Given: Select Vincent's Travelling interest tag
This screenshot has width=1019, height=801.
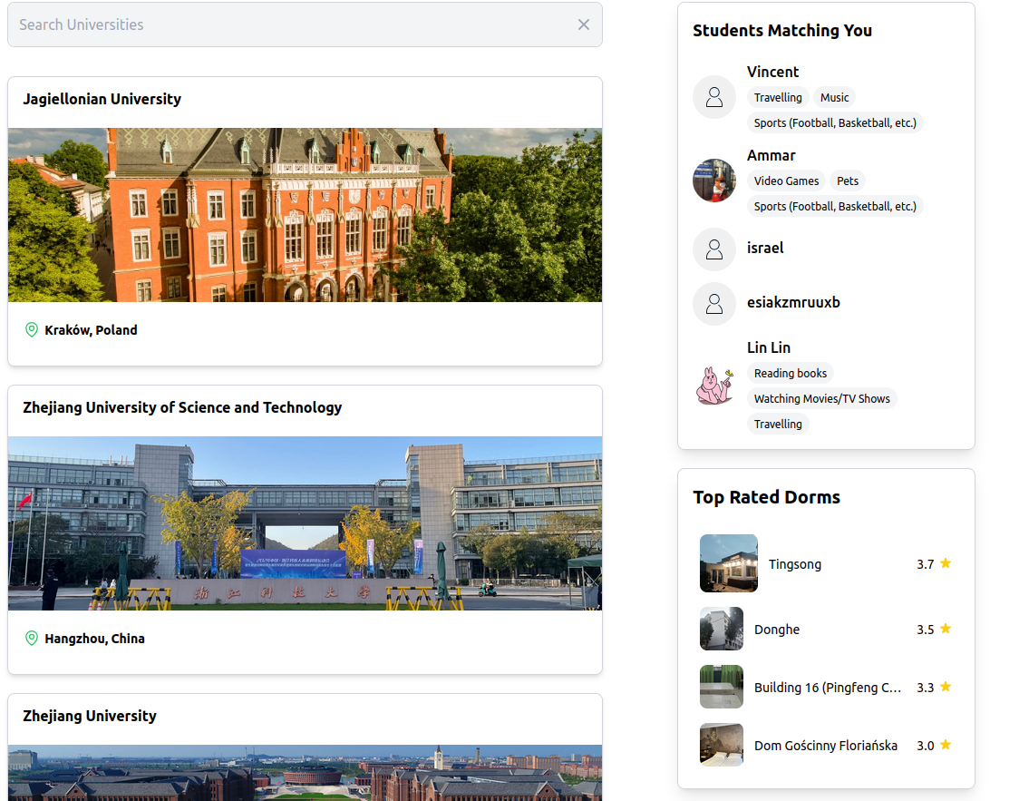Looking at the screenshot, I should click(x=778, y=98).
